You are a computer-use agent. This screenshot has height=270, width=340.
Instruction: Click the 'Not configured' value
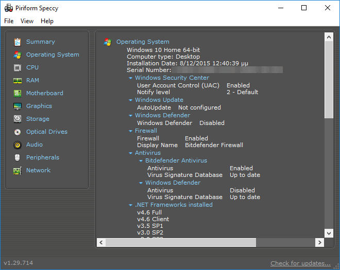(199, 107)
